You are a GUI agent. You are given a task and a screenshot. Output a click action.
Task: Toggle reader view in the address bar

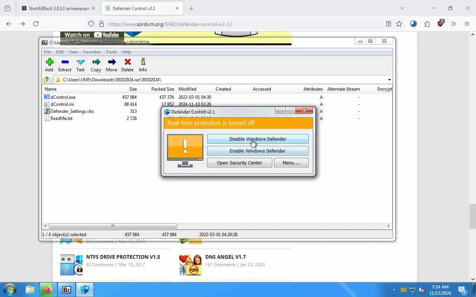(x=388, y=24)
